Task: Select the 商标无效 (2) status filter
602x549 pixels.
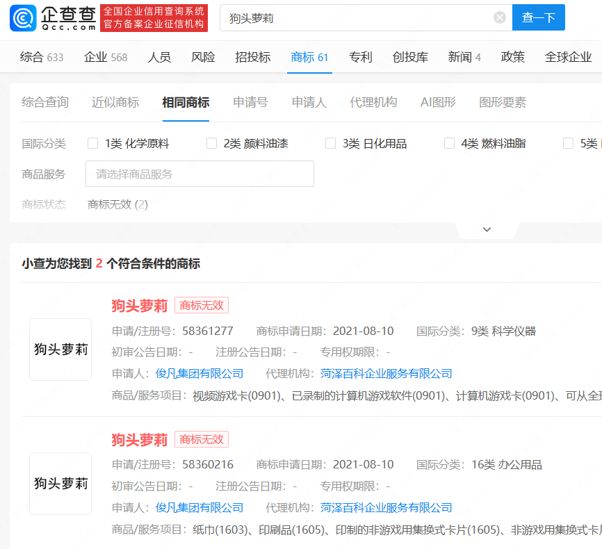Action: tap(117, 204)
